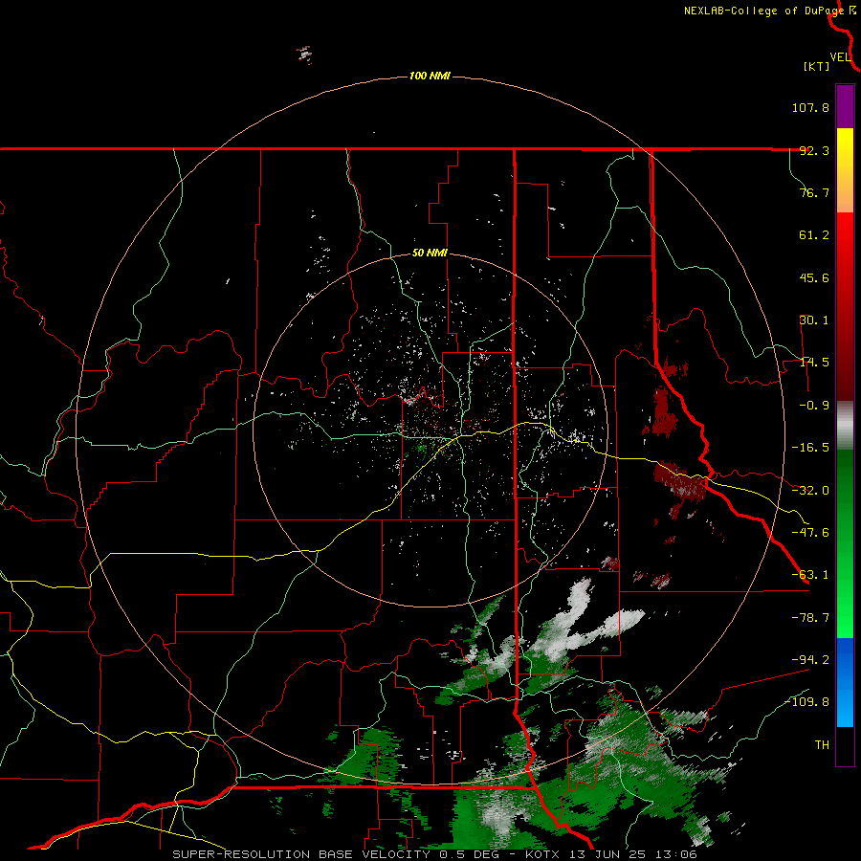Pick the blue color bar segment

(x=845, y=682)
